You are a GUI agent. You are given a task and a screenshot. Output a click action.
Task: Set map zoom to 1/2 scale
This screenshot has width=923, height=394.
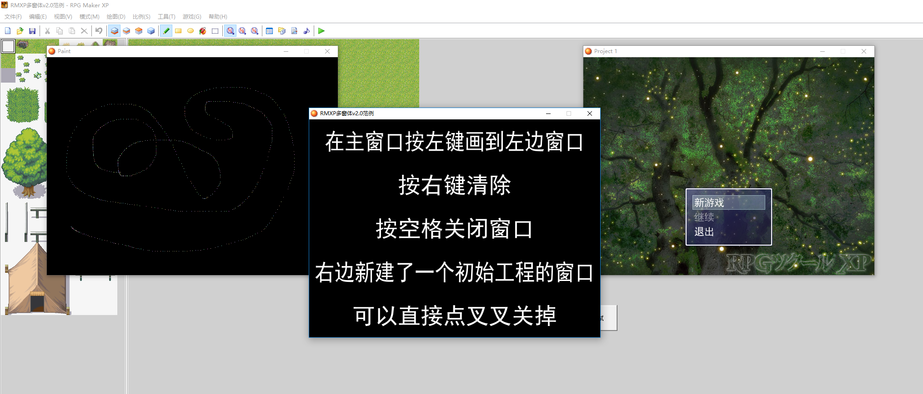pyautogui.click(x=242, y=31)
